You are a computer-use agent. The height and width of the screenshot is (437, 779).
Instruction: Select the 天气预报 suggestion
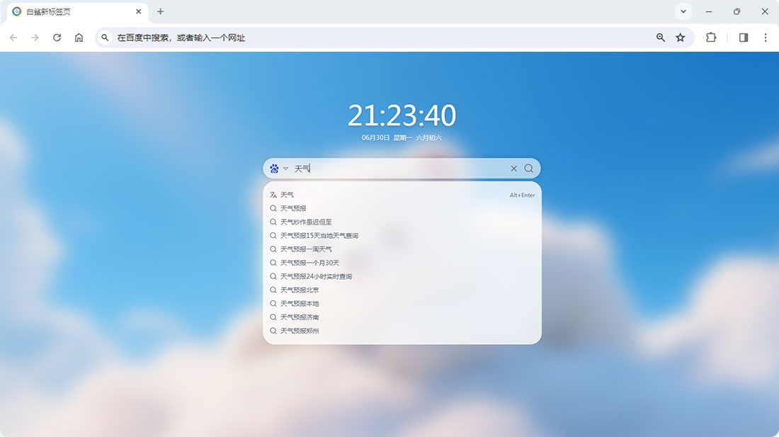tap(293, 208)
